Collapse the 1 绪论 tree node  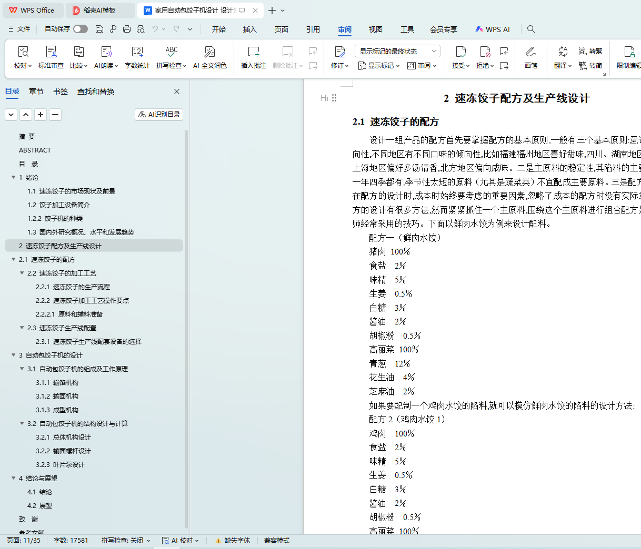click(x=14, y=178)
